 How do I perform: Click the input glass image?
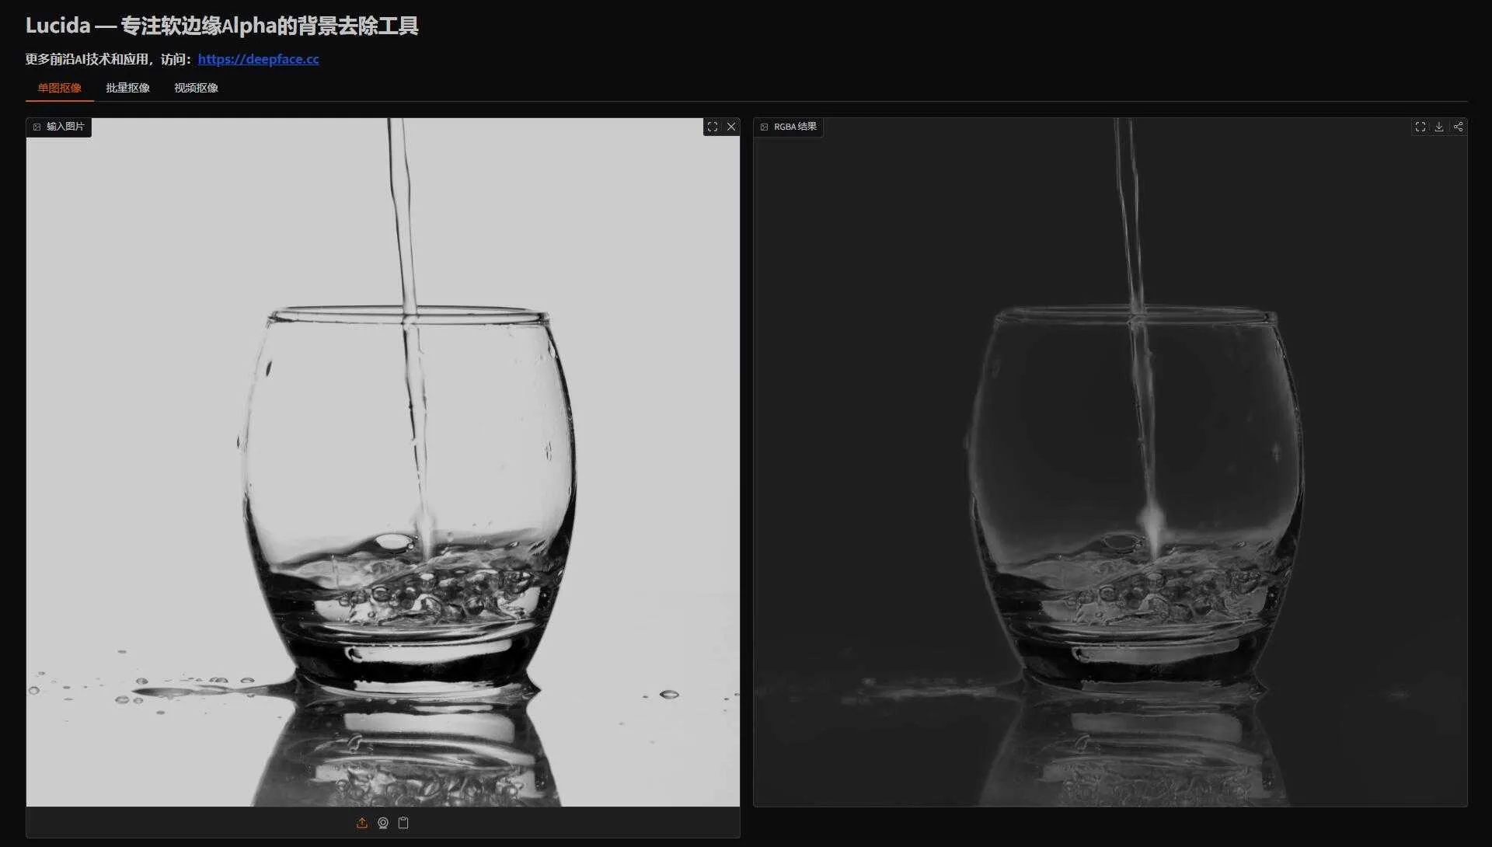[383, 462]
